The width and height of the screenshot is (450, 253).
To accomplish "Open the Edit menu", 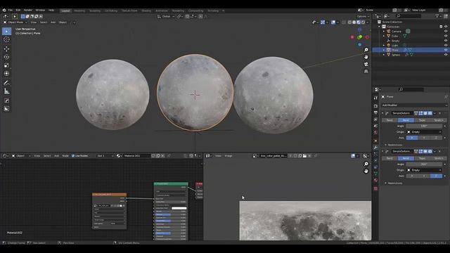I will [x=18, y=10].
